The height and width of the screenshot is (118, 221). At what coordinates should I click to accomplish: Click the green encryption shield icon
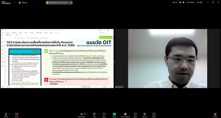(x=180, y=2)
